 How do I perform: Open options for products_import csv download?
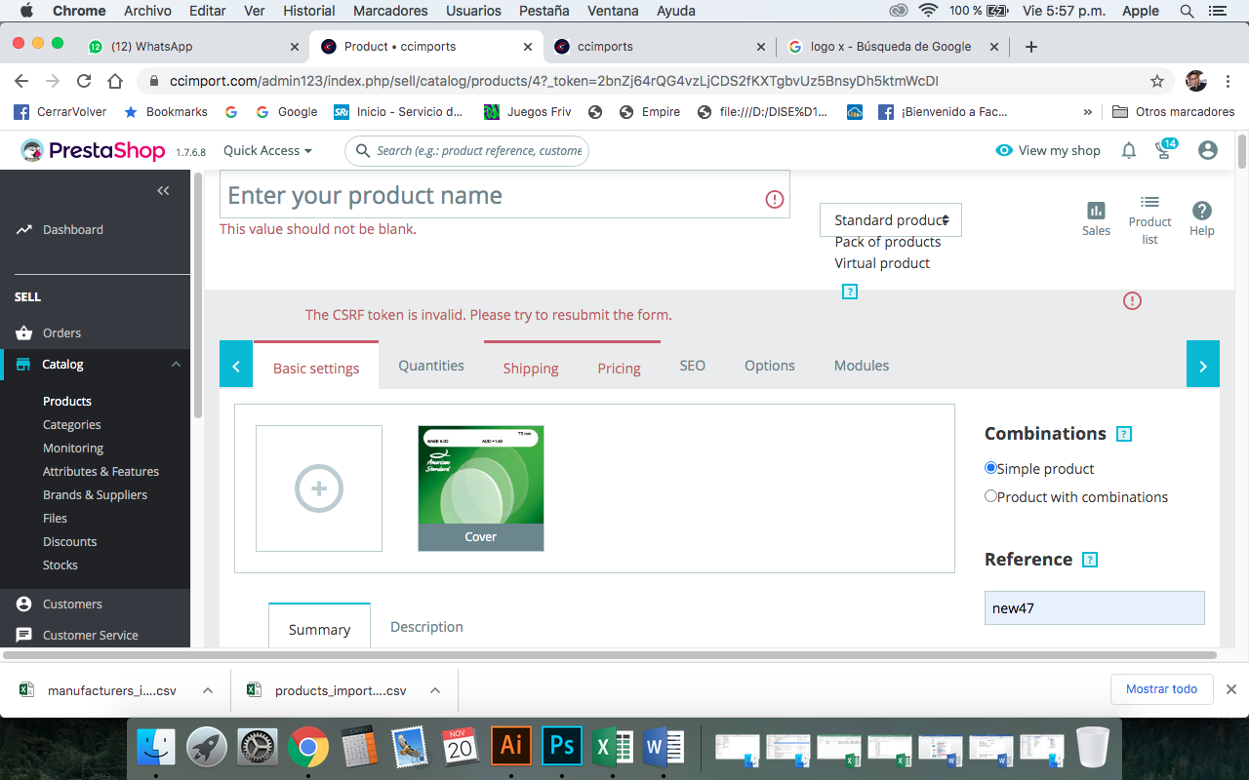(435, 690)
